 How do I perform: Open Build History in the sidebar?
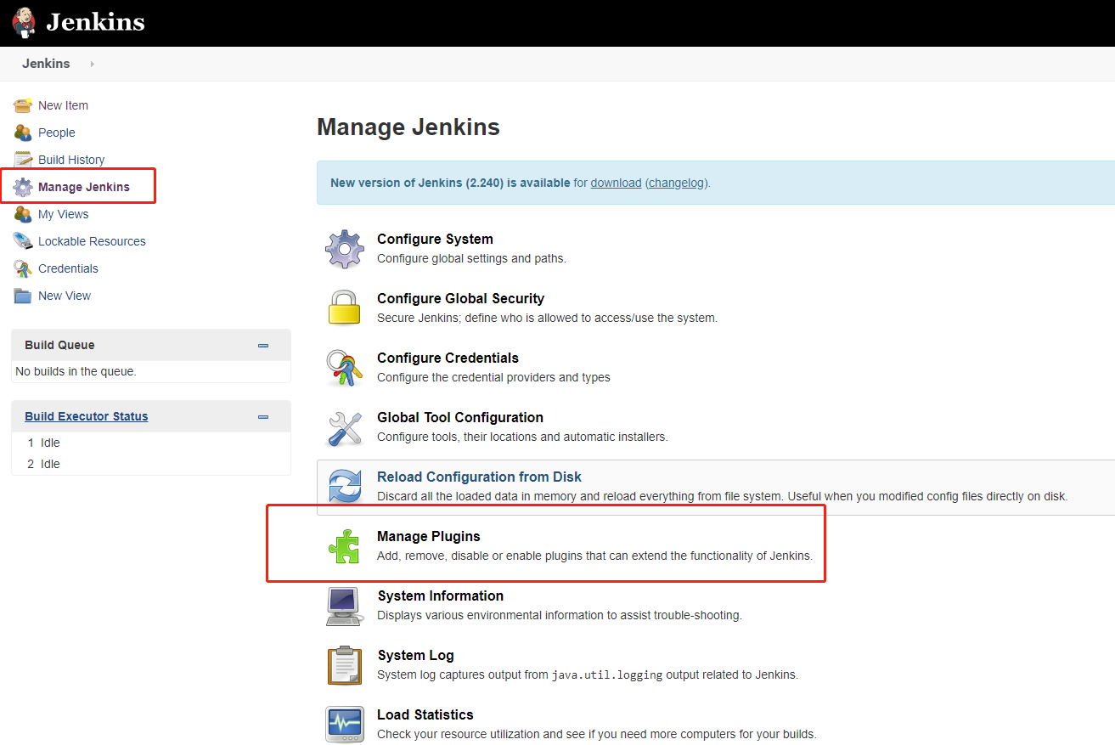tap(71, 160)
